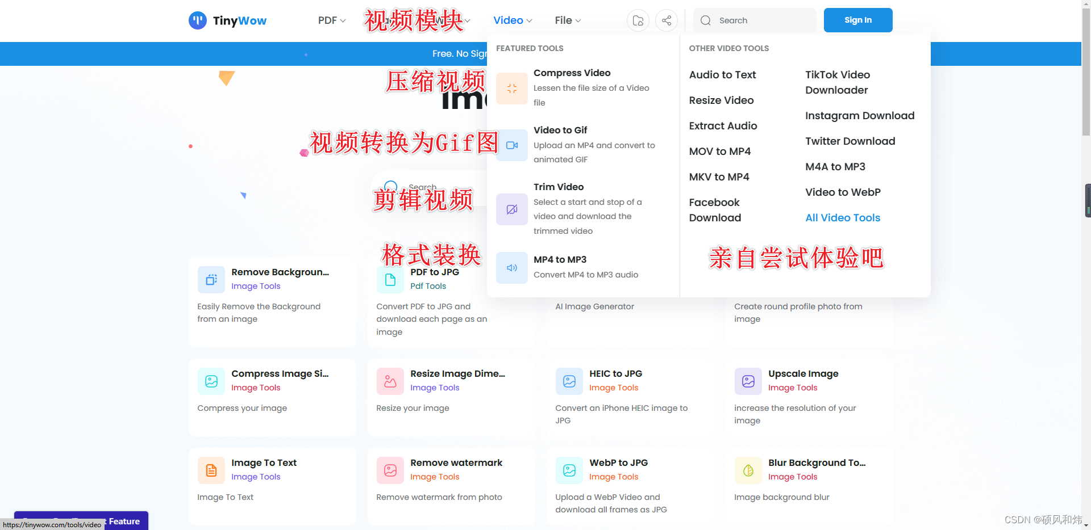Image resolution: width=1091 pixels, height=530 pixels.
Task: Click the header Search input field
Action: (x=755, y=20)
